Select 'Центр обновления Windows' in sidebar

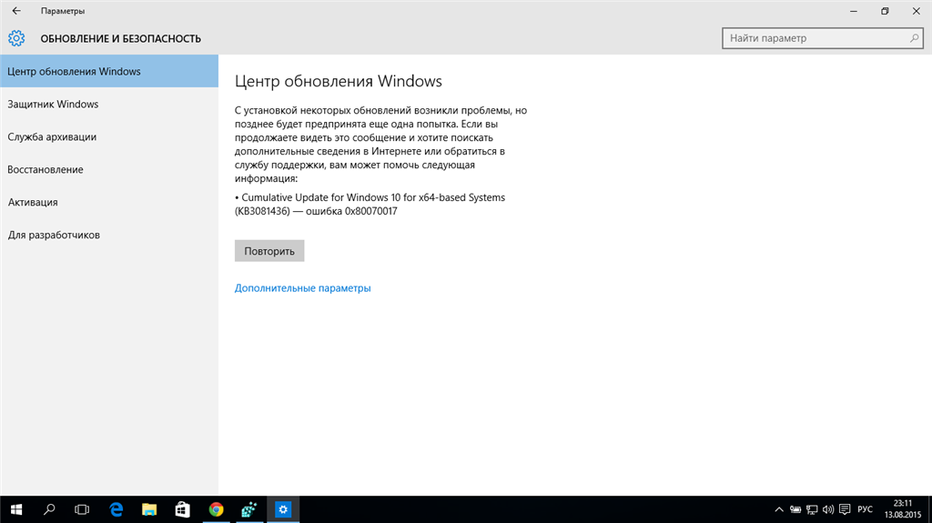pos(109,71)
